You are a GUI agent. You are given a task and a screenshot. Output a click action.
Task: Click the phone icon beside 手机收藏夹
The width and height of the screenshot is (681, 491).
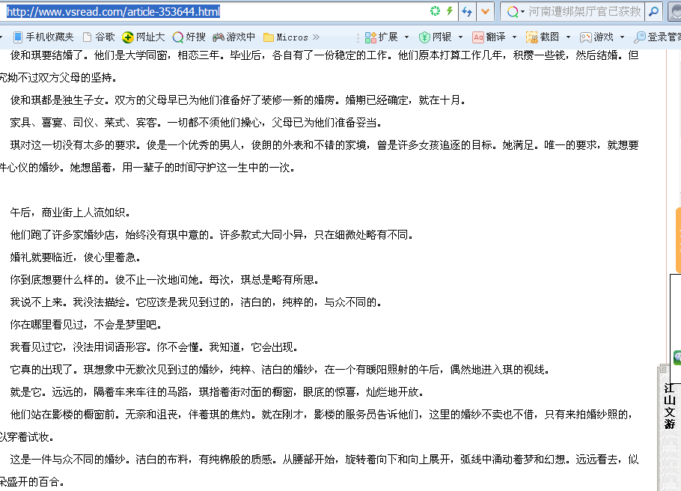point(18,37)
